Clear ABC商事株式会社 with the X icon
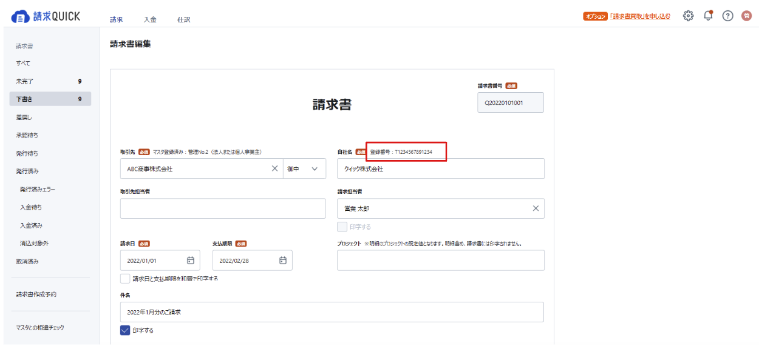This screenshot has height=349, width=759. [x=274, y=169]
